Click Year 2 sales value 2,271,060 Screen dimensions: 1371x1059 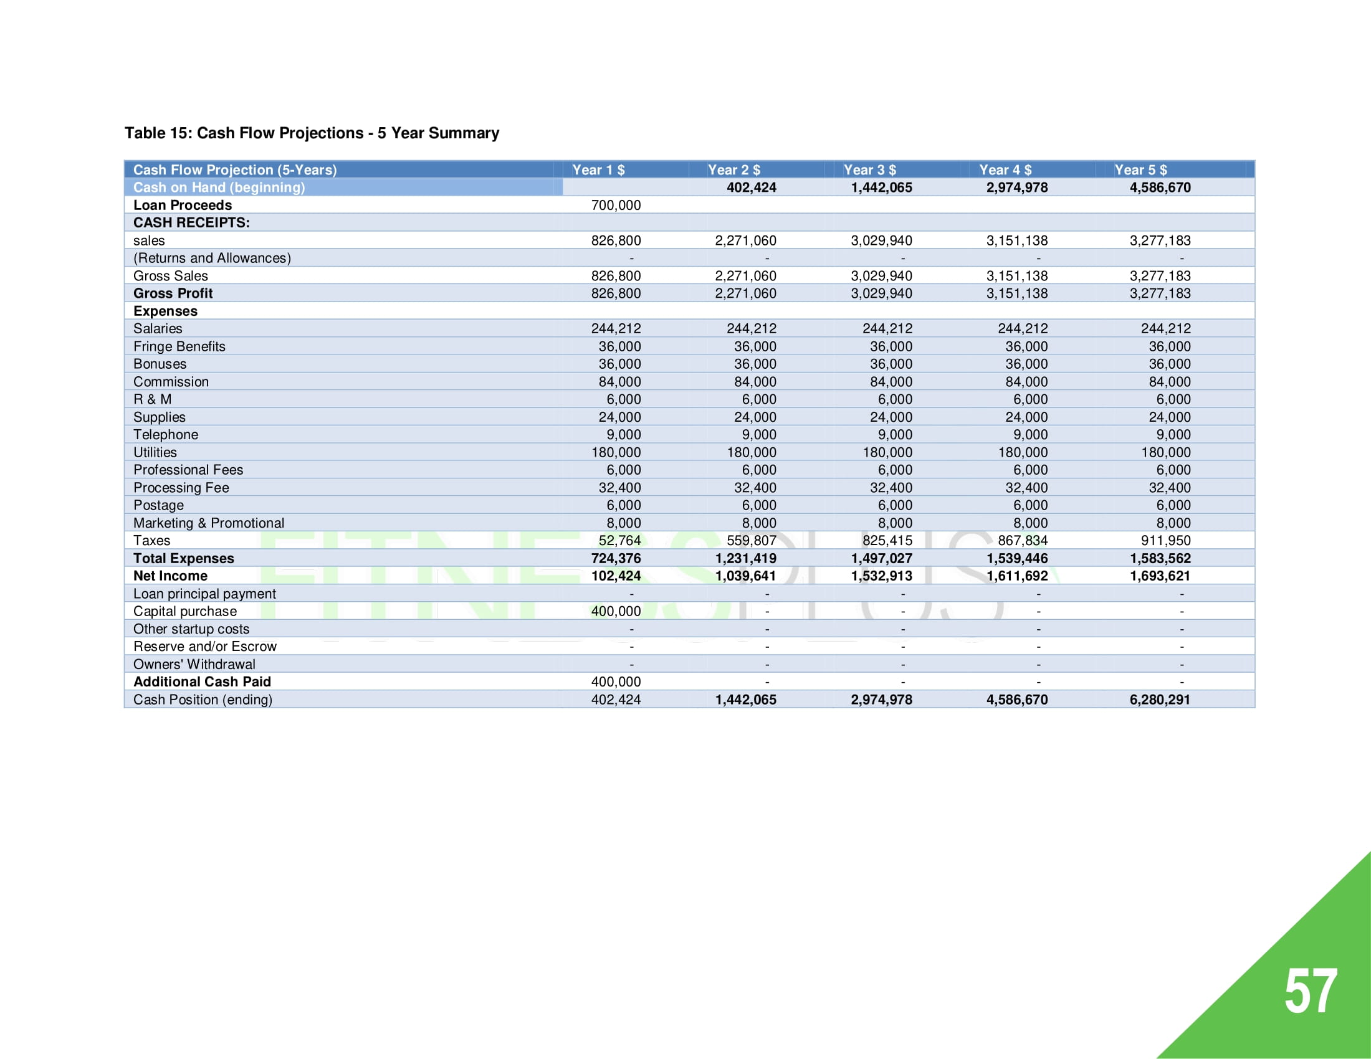pyautogui.click(x=745, y=240)
